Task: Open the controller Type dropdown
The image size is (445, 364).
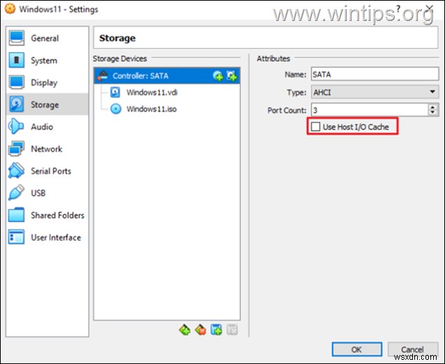Action: pyautogui.click(x=375, y=92)
